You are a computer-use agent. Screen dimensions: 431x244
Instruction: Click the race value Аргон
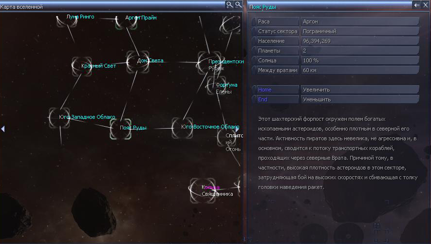(310, 21)
